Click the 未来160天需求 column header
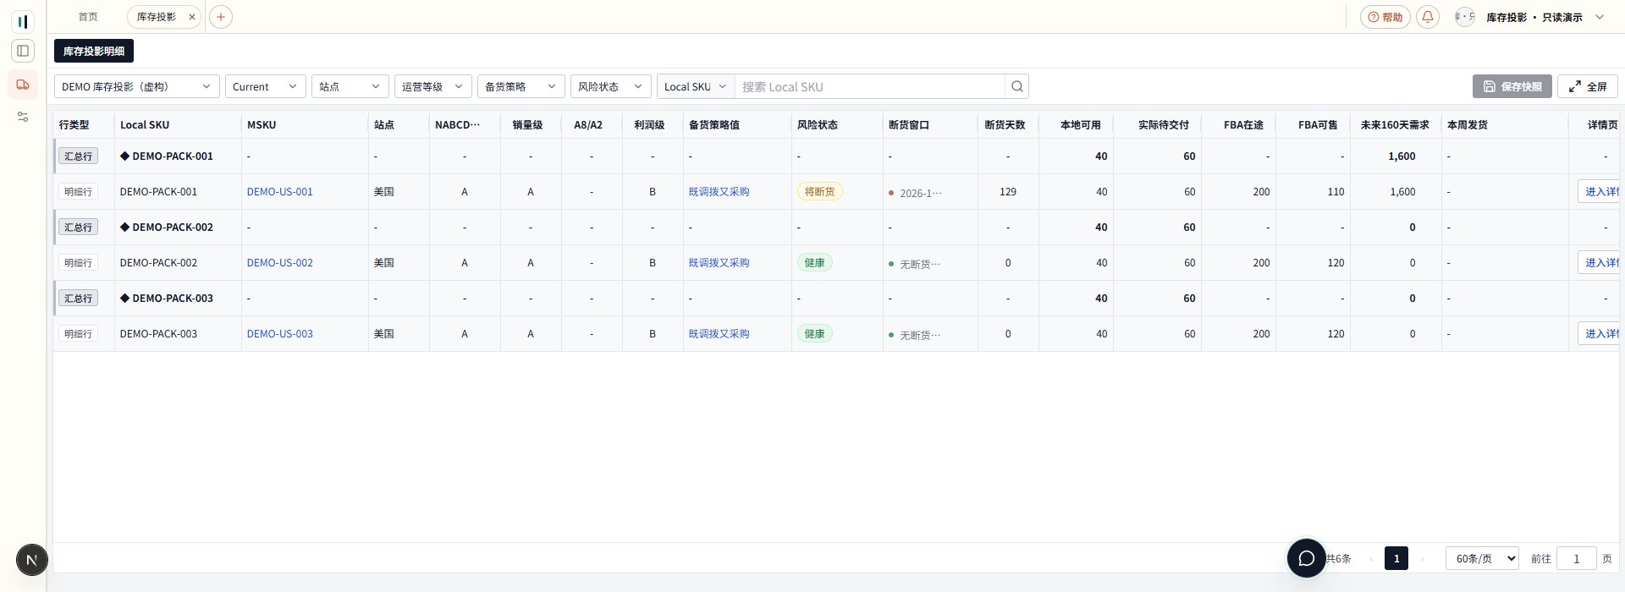 [1395, 124]
